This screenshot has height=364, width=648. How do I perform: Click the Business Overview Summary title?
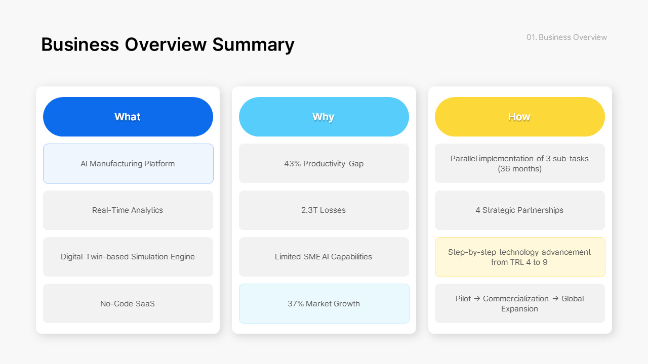coord(168,44)
